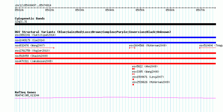Open nsv470311 (Jakobsson2008) variant label
The height and width of the screenshot is (112, 223).
34,61
